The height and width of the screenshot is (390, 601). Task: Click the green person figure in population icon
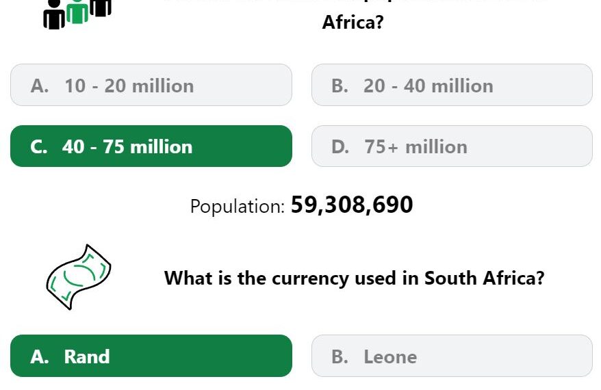pos(77,12)
